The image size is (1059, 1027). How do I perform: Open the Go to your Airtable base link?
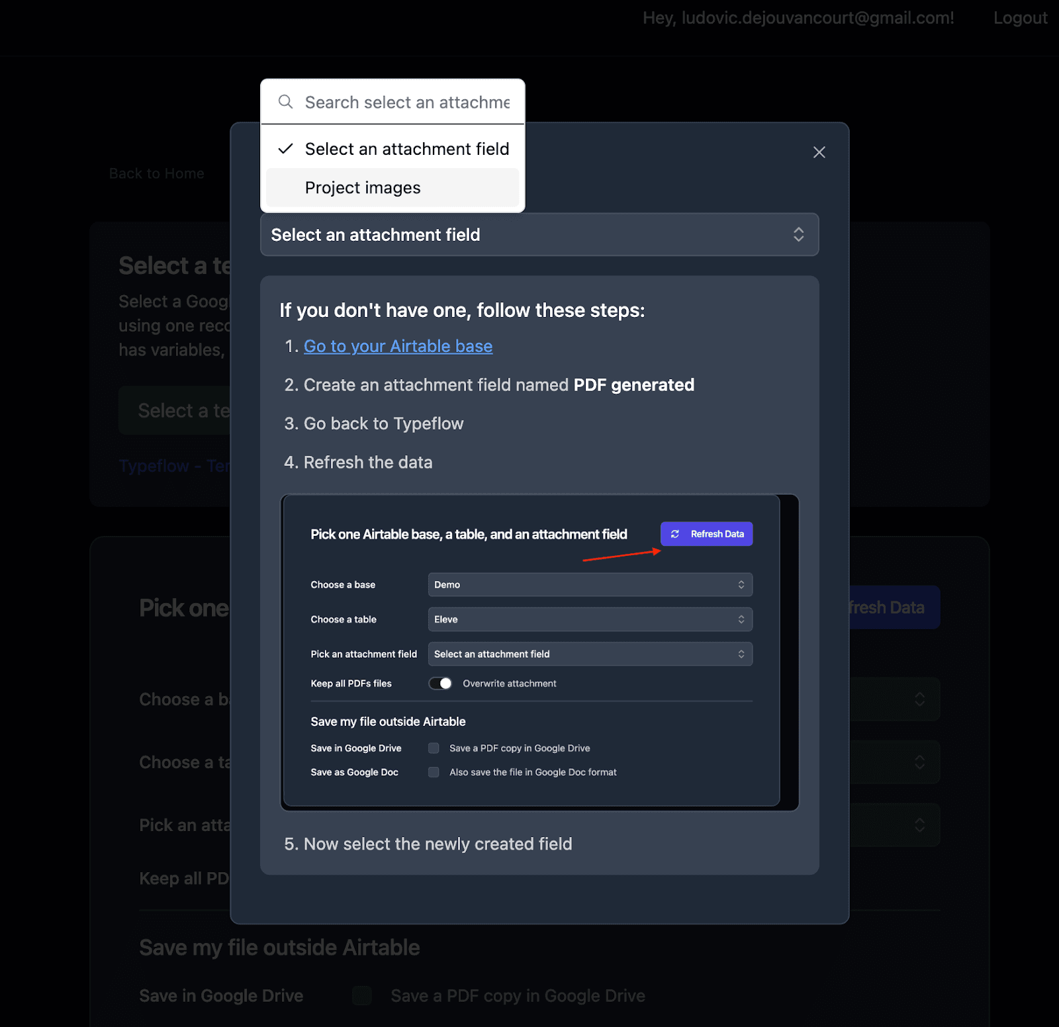398,347
